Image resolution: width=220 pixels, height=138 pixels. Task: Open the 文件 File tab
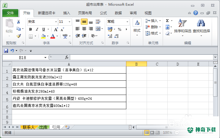[10, 13]
